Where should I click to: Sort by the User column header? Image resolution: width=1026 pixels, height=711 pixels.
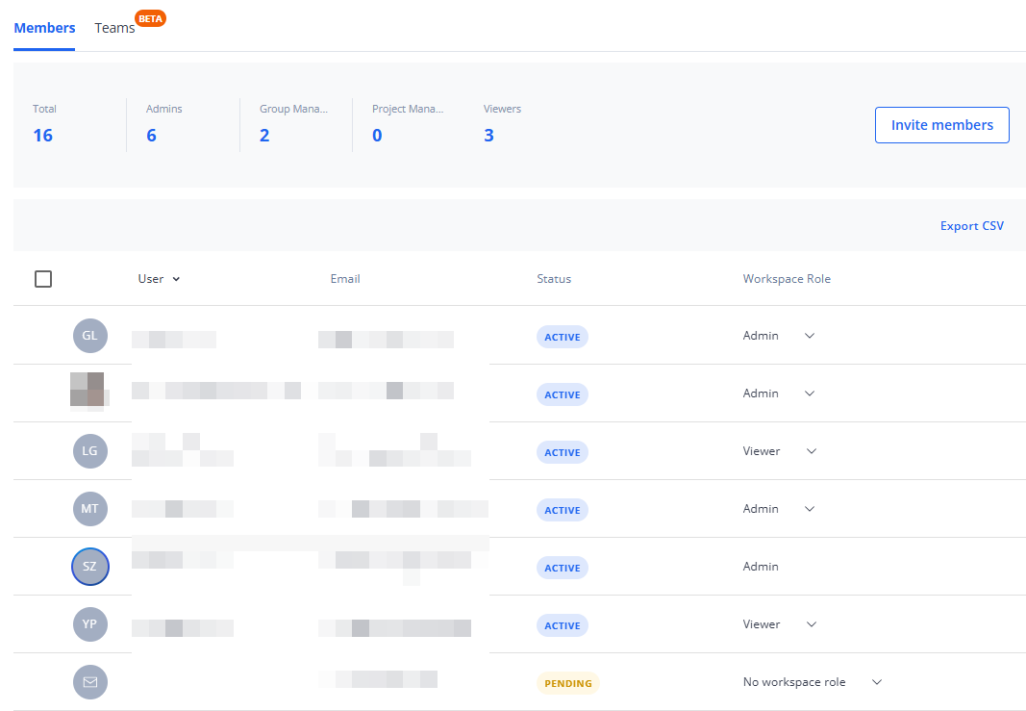(159, 279)
